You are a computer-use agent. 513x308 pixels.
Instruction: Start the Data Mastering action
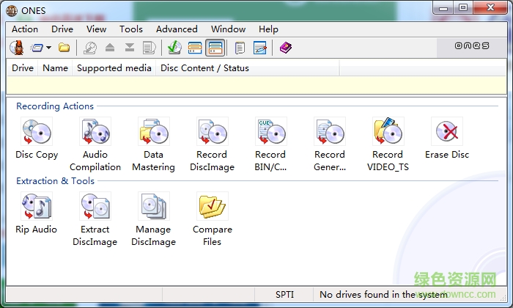click(x=153, y=133)
